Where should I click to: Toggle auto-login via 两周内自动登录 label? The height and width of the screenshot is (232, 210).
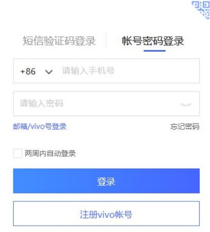50,153
